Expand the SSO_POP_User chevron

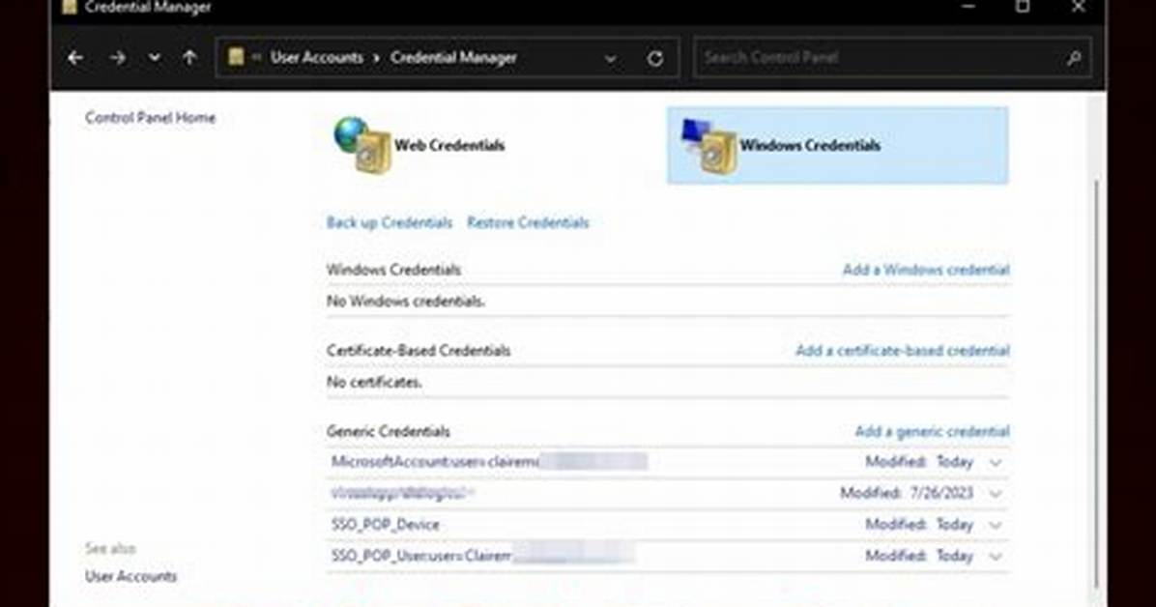tap(996, 557)
